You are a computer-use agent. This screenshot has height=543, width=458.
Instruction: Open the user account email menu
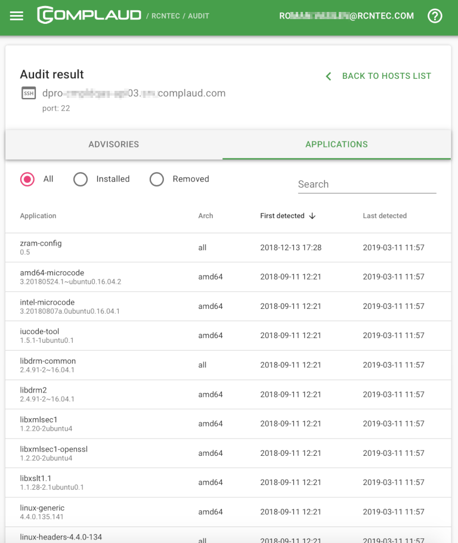coord(346,16)
